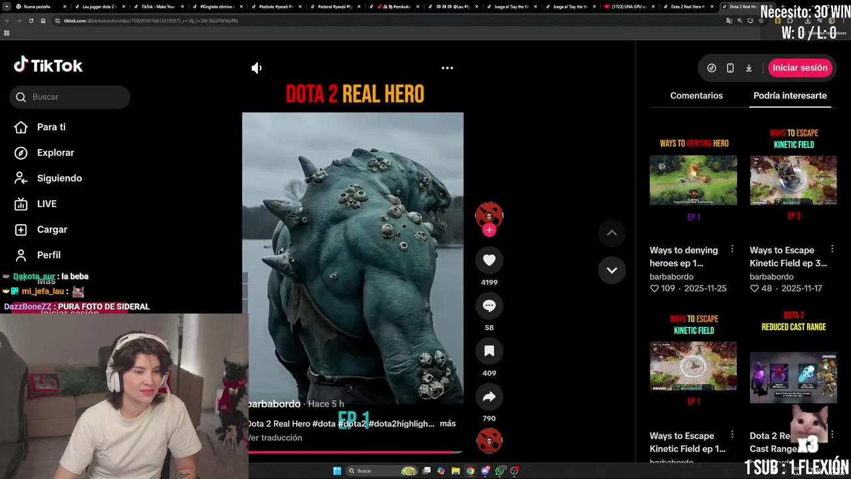Open barbabordo under Ways to denying heroes
The height and width of the screenshot is (479, 851).
(671, 277)
